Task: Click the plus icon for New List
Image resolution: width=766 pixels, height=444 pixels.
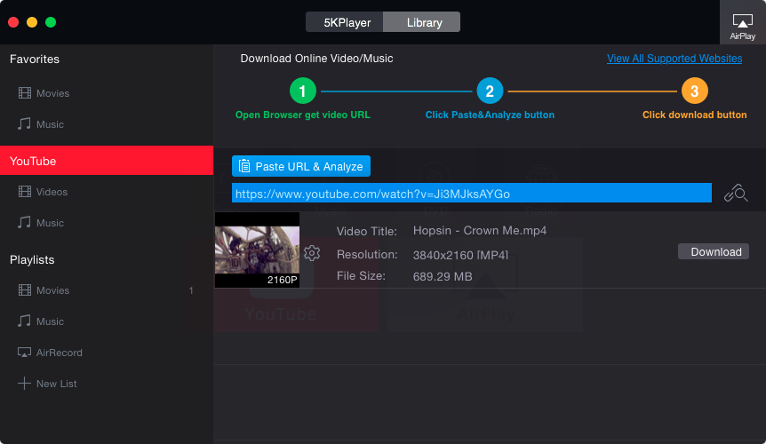Action: point(24,383)
